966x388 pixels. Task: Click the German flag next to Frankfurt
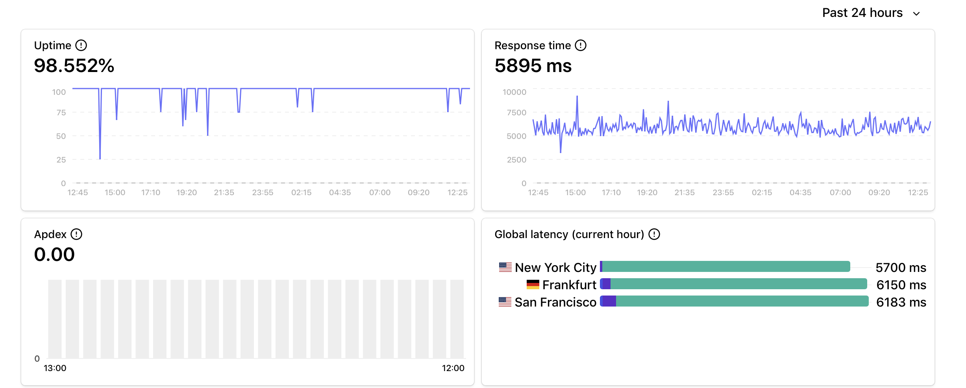[x=533, y=285]
